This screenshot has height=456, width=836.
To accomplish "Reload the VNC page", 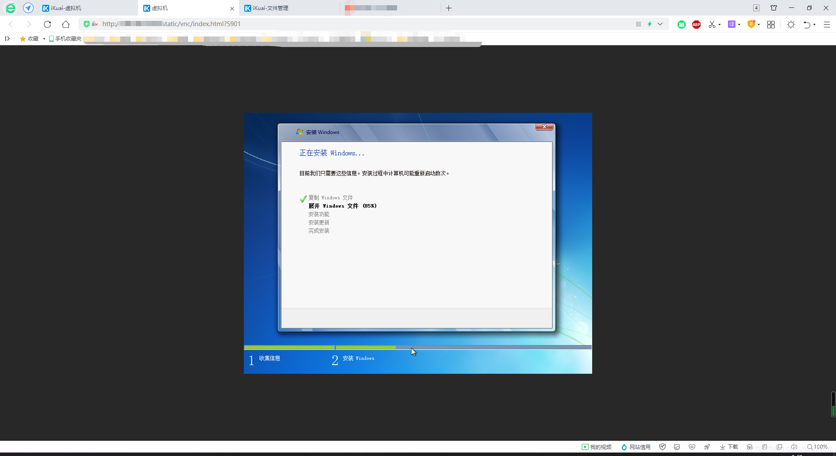I will (x=47, y=24).
